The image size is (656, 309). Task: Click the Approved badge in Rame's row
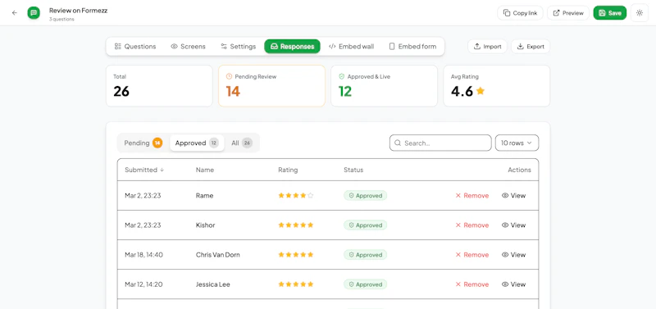pos(365,196)
